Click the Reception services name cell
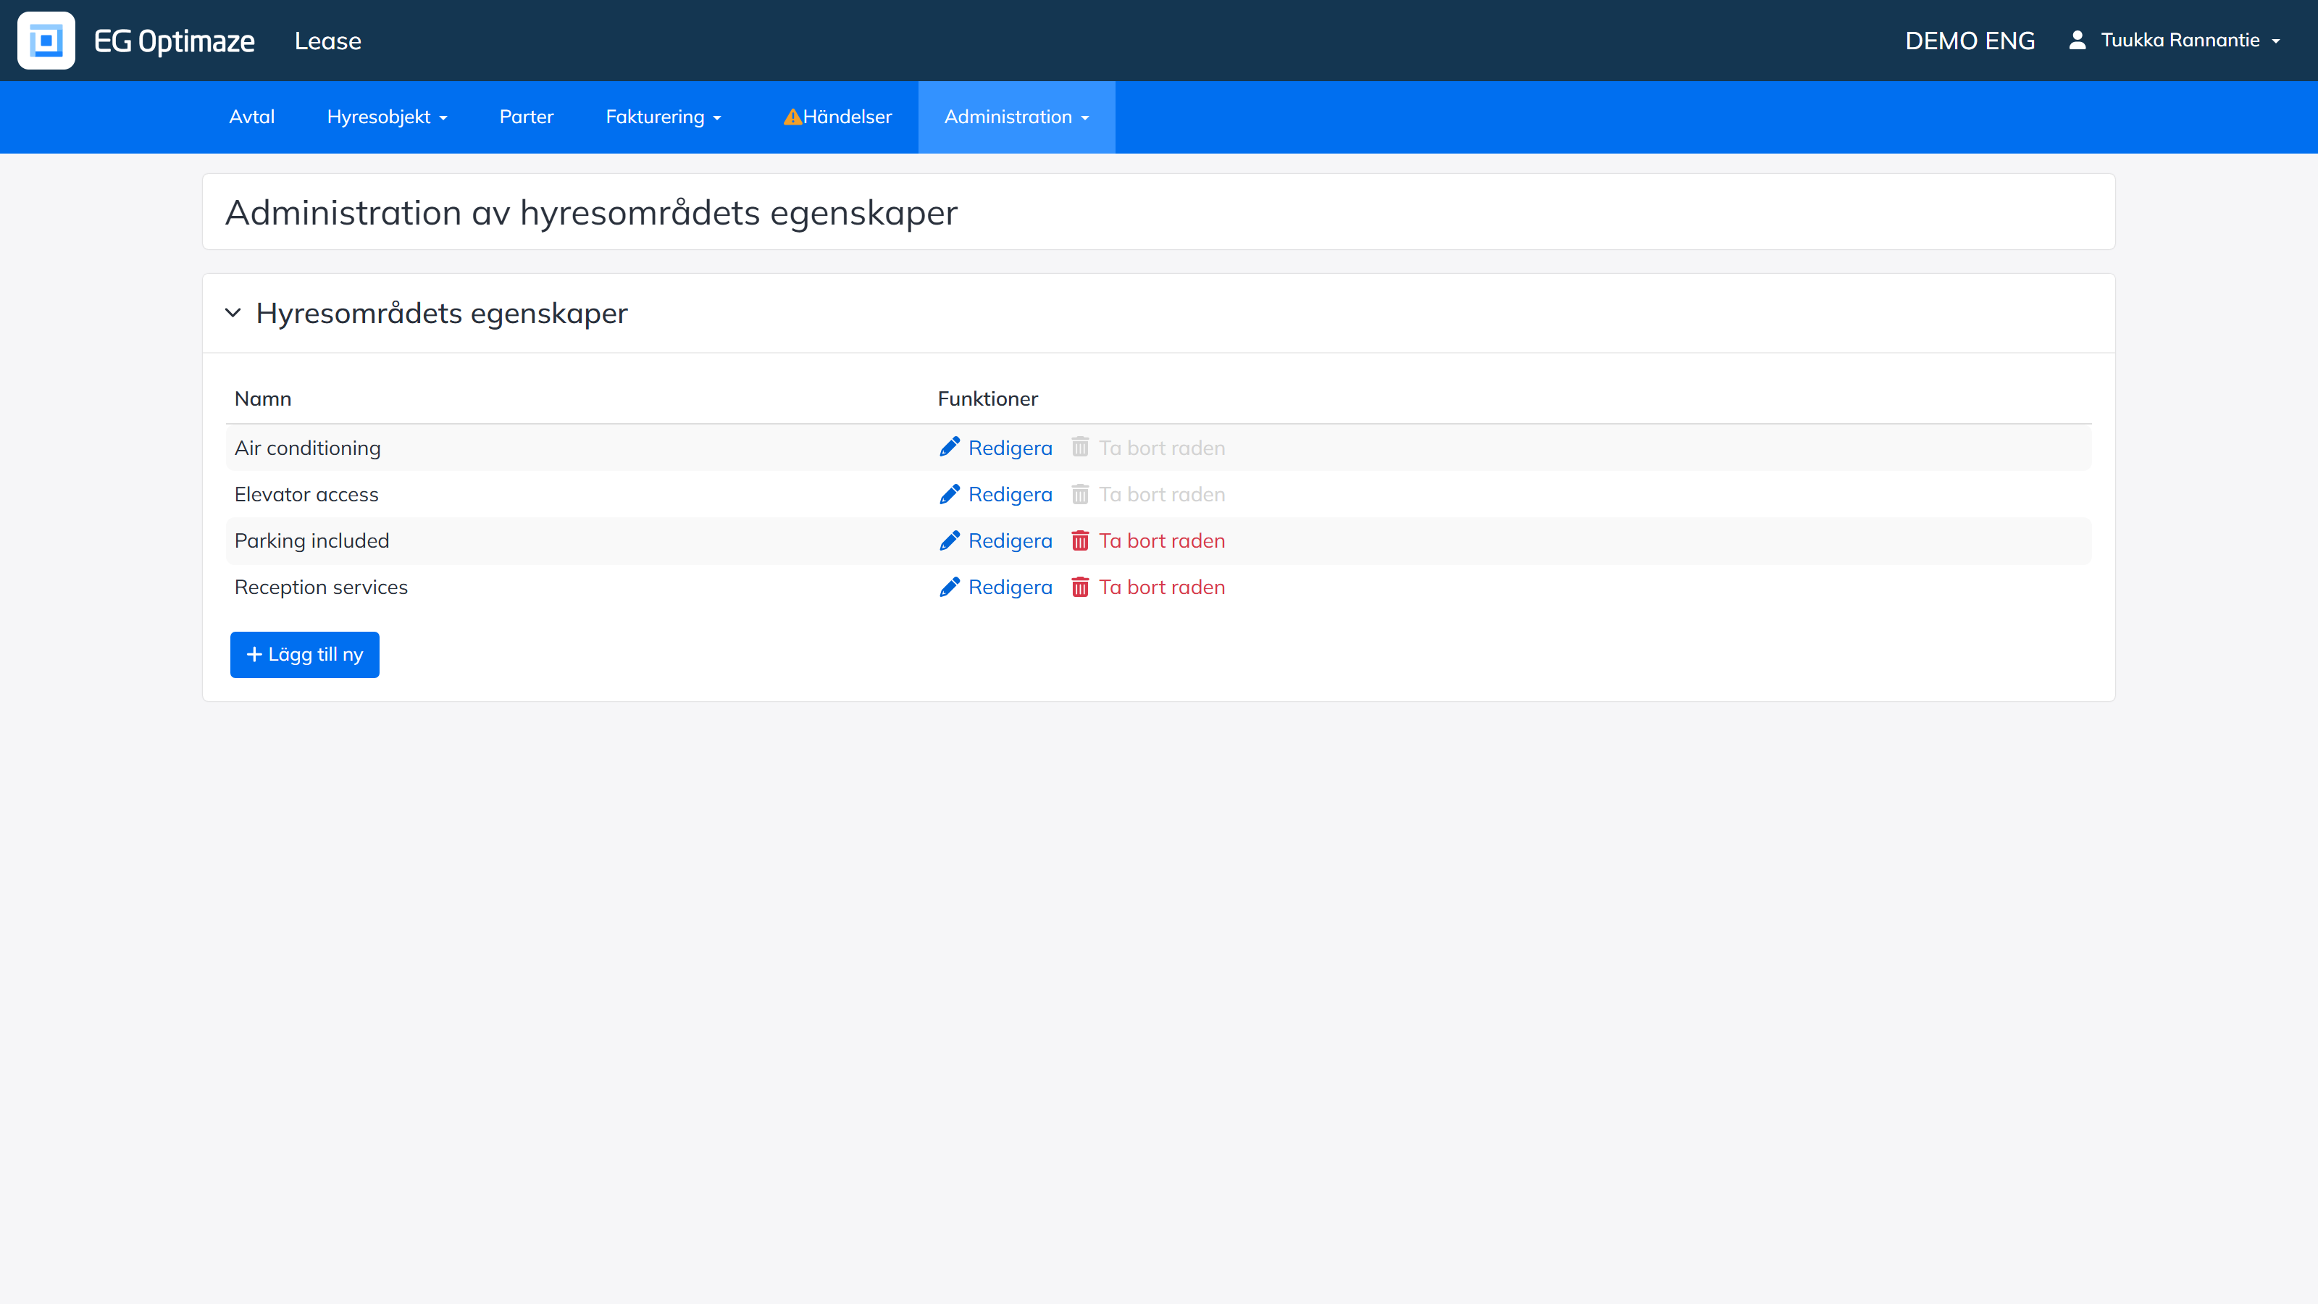Screen dimensions: 2318x1304 pyautogui.click(x=321, y=587)
